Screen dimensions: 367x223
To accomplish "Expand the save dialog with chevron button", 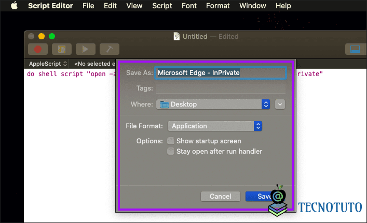I will click(x=280, y=105).
